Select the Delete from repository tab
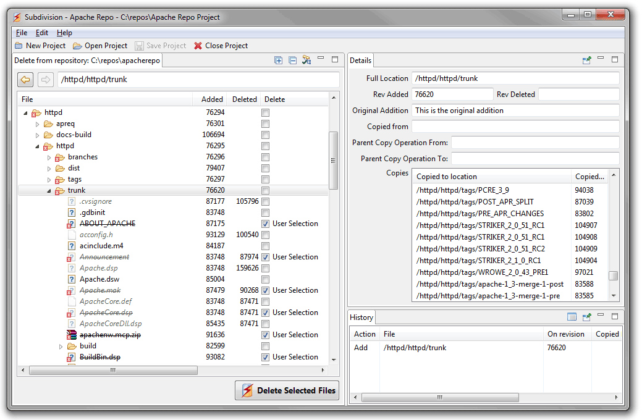The height and width of the screenshot is (420, 642). click(x=87, y=61)
